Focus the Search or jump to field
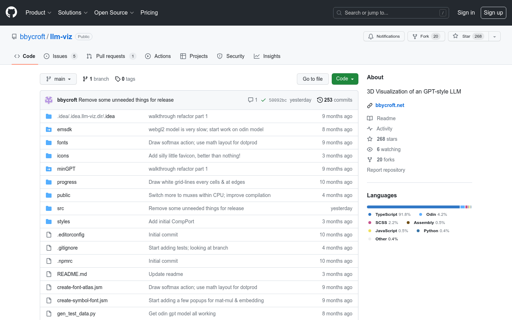Image resolution: width=512 pixels, height=320 pixels. coord(391,13)
